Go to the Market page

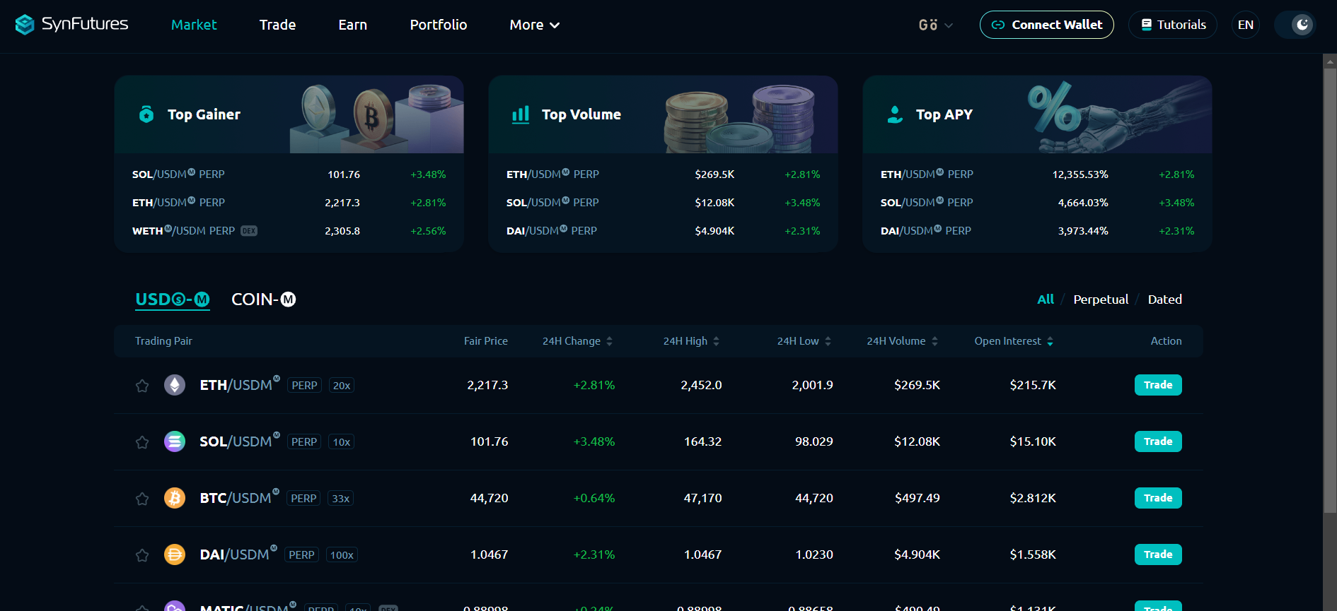point(194,25)
